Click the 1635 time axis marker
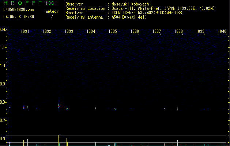 click(113, 31)
